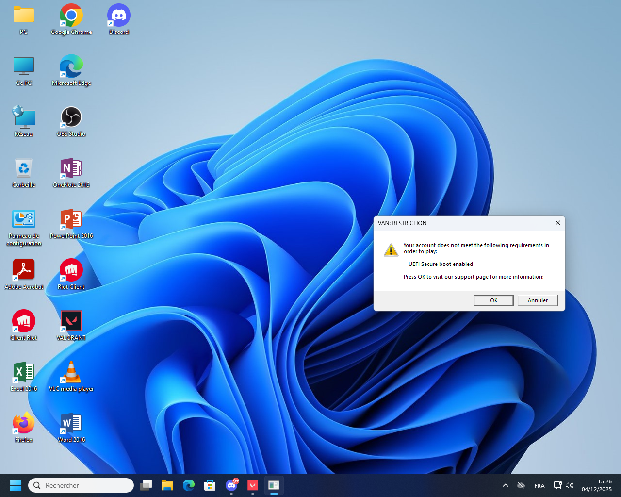Click the highlighted active window icon in taskbar
This screenshot has height=497, width=621.
274,485
